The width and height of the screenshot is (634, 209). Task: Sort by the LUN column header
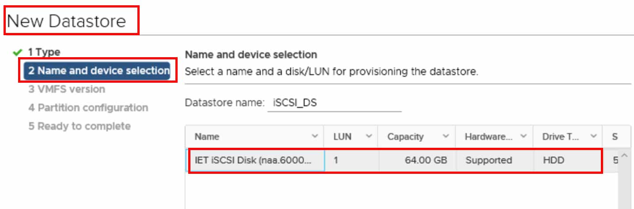(x=342, y=137)
